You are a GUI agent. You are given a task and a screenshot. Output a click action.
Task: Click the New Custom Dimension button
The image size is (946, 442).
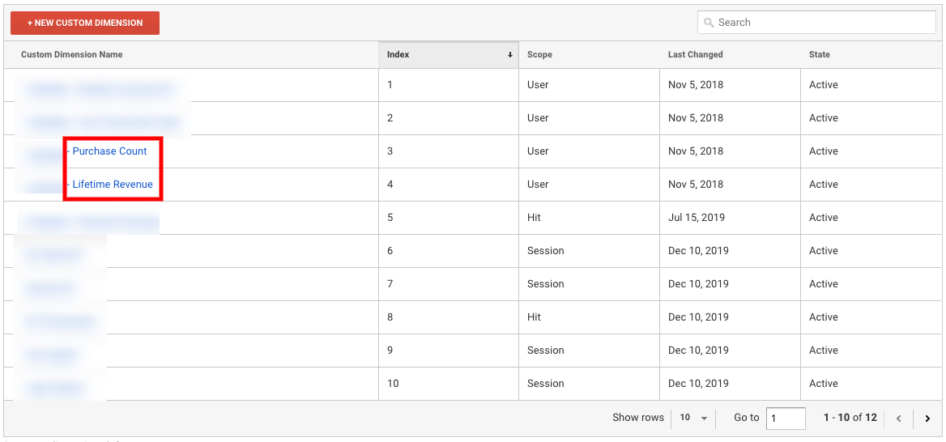(85, 23)
